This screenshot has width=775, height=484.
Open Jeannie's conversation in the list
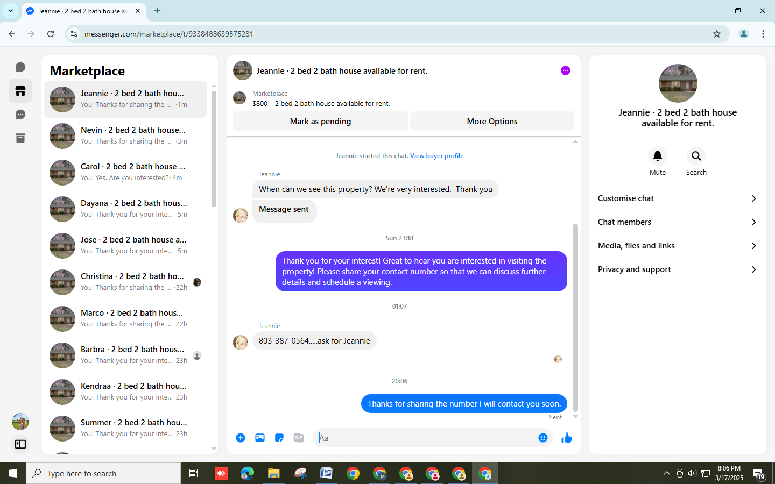[x=125, y=99]
